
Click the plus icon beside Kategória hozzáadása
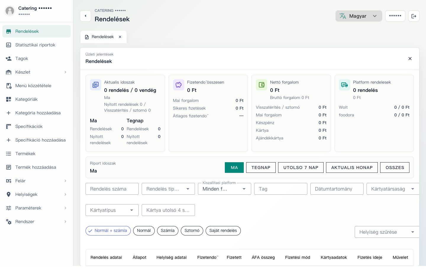click(x=9, y=113)
